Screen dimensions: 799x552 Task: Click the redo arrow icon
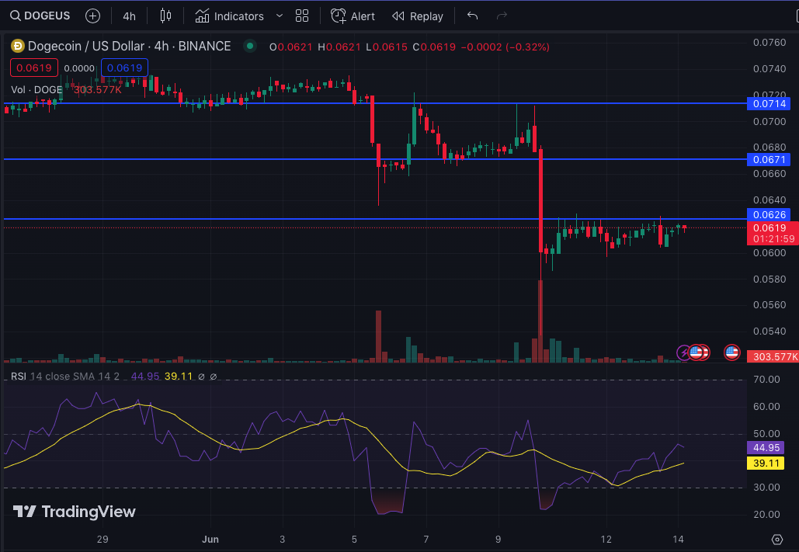click(x=502, y=15)
